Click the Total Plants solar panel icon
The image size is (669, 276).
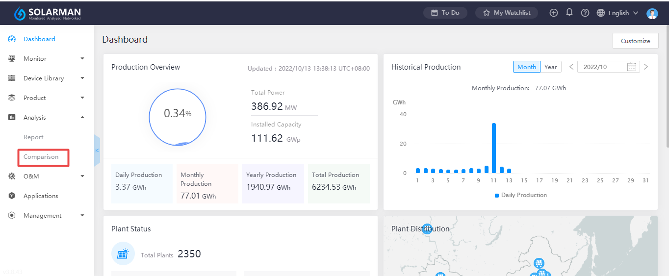[123, 253]
